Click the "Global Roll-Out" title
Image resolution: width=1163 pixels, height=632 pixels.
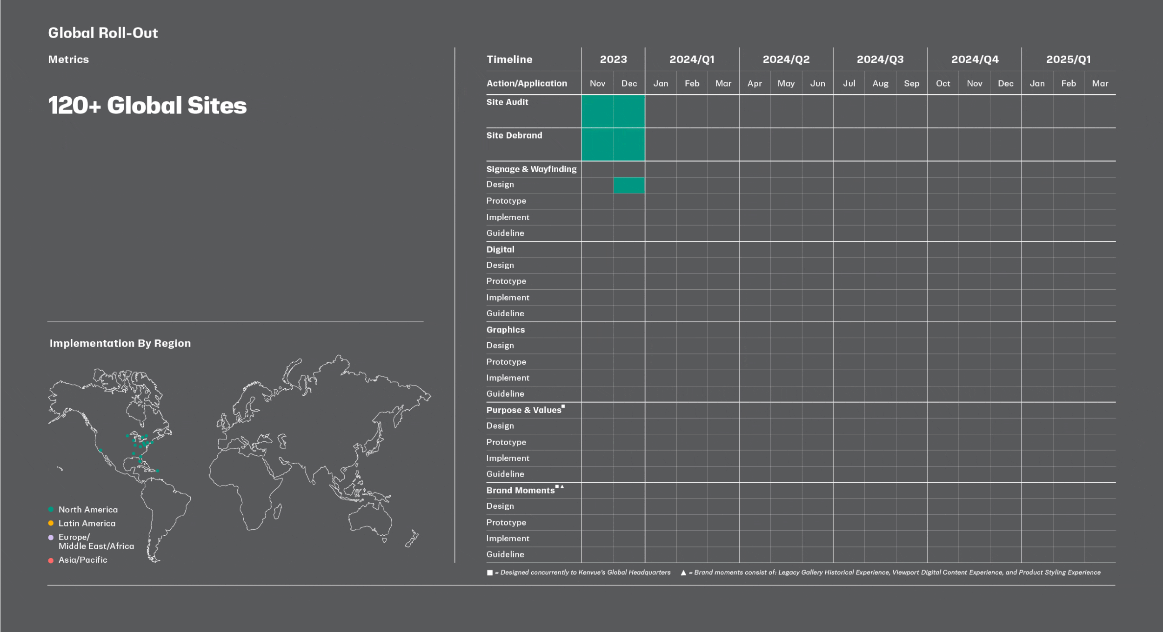pos(103,33)
